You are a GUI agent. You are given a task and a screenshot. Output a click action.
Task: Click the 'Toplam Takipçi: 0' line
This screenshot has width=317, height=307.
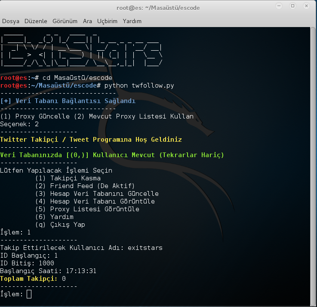click(x=33, y=279)
